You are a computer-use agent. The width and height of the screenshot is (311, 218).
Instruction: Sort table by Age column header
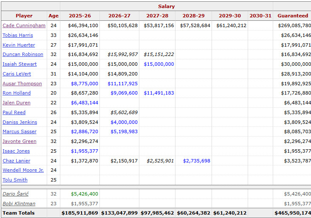(54, 16)
